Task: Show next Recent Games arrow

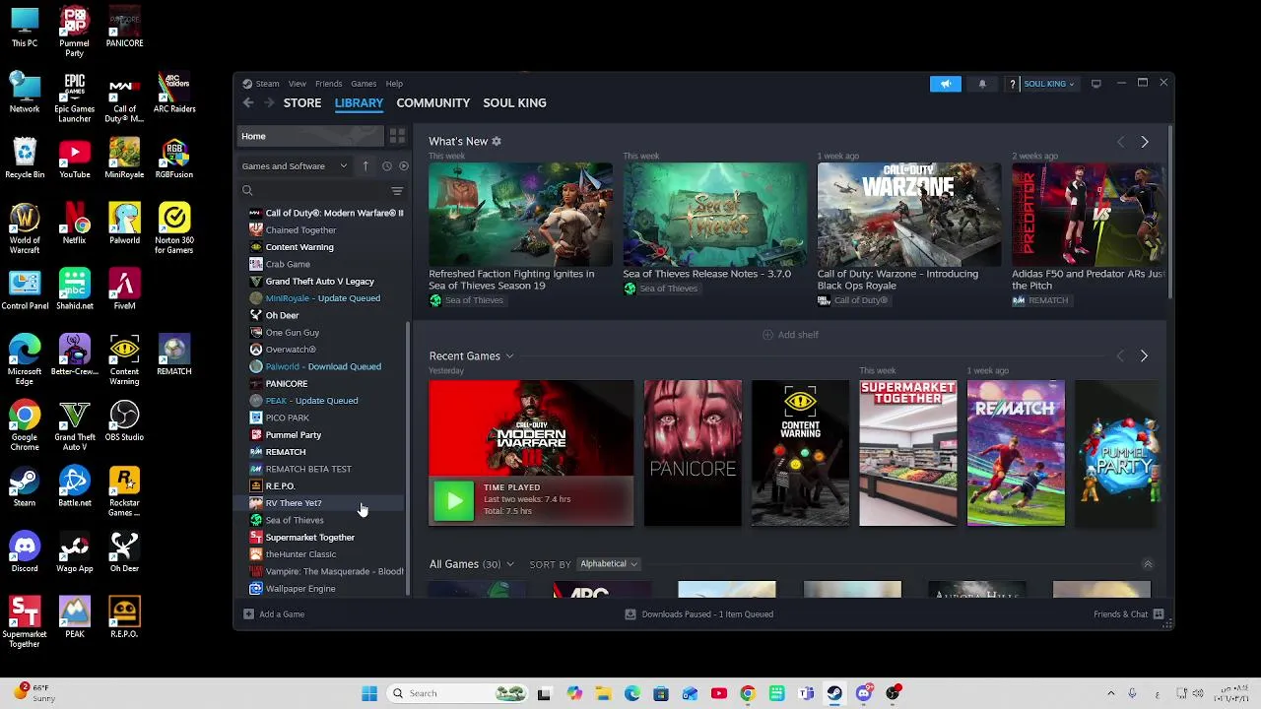Action: (1144, 355)
